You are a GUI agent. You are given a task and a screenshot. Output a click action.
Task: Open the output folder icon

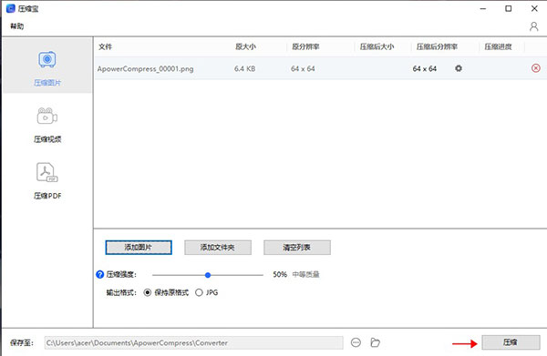[375, 342]
